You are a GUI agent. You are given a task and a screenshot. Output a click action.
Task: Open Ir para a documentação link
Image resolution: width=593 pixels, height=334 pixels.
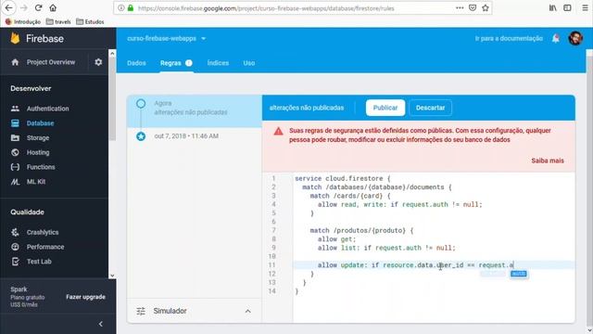click(509, 39)
